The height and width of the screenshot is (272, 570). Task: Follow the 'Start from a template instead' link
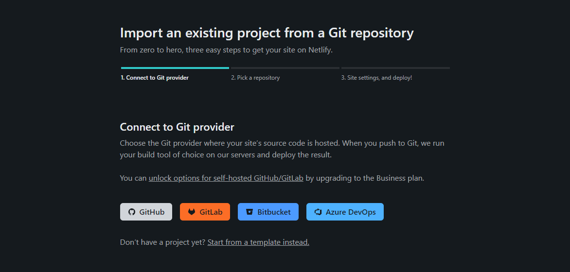[258, 242]
